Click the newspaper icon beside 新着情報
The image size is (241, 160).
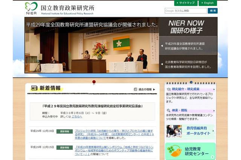(x=34, y=88)
